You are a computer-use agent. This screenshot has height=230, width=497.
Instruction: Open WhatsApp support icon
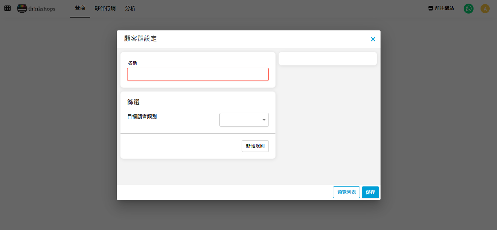[468, 8]
